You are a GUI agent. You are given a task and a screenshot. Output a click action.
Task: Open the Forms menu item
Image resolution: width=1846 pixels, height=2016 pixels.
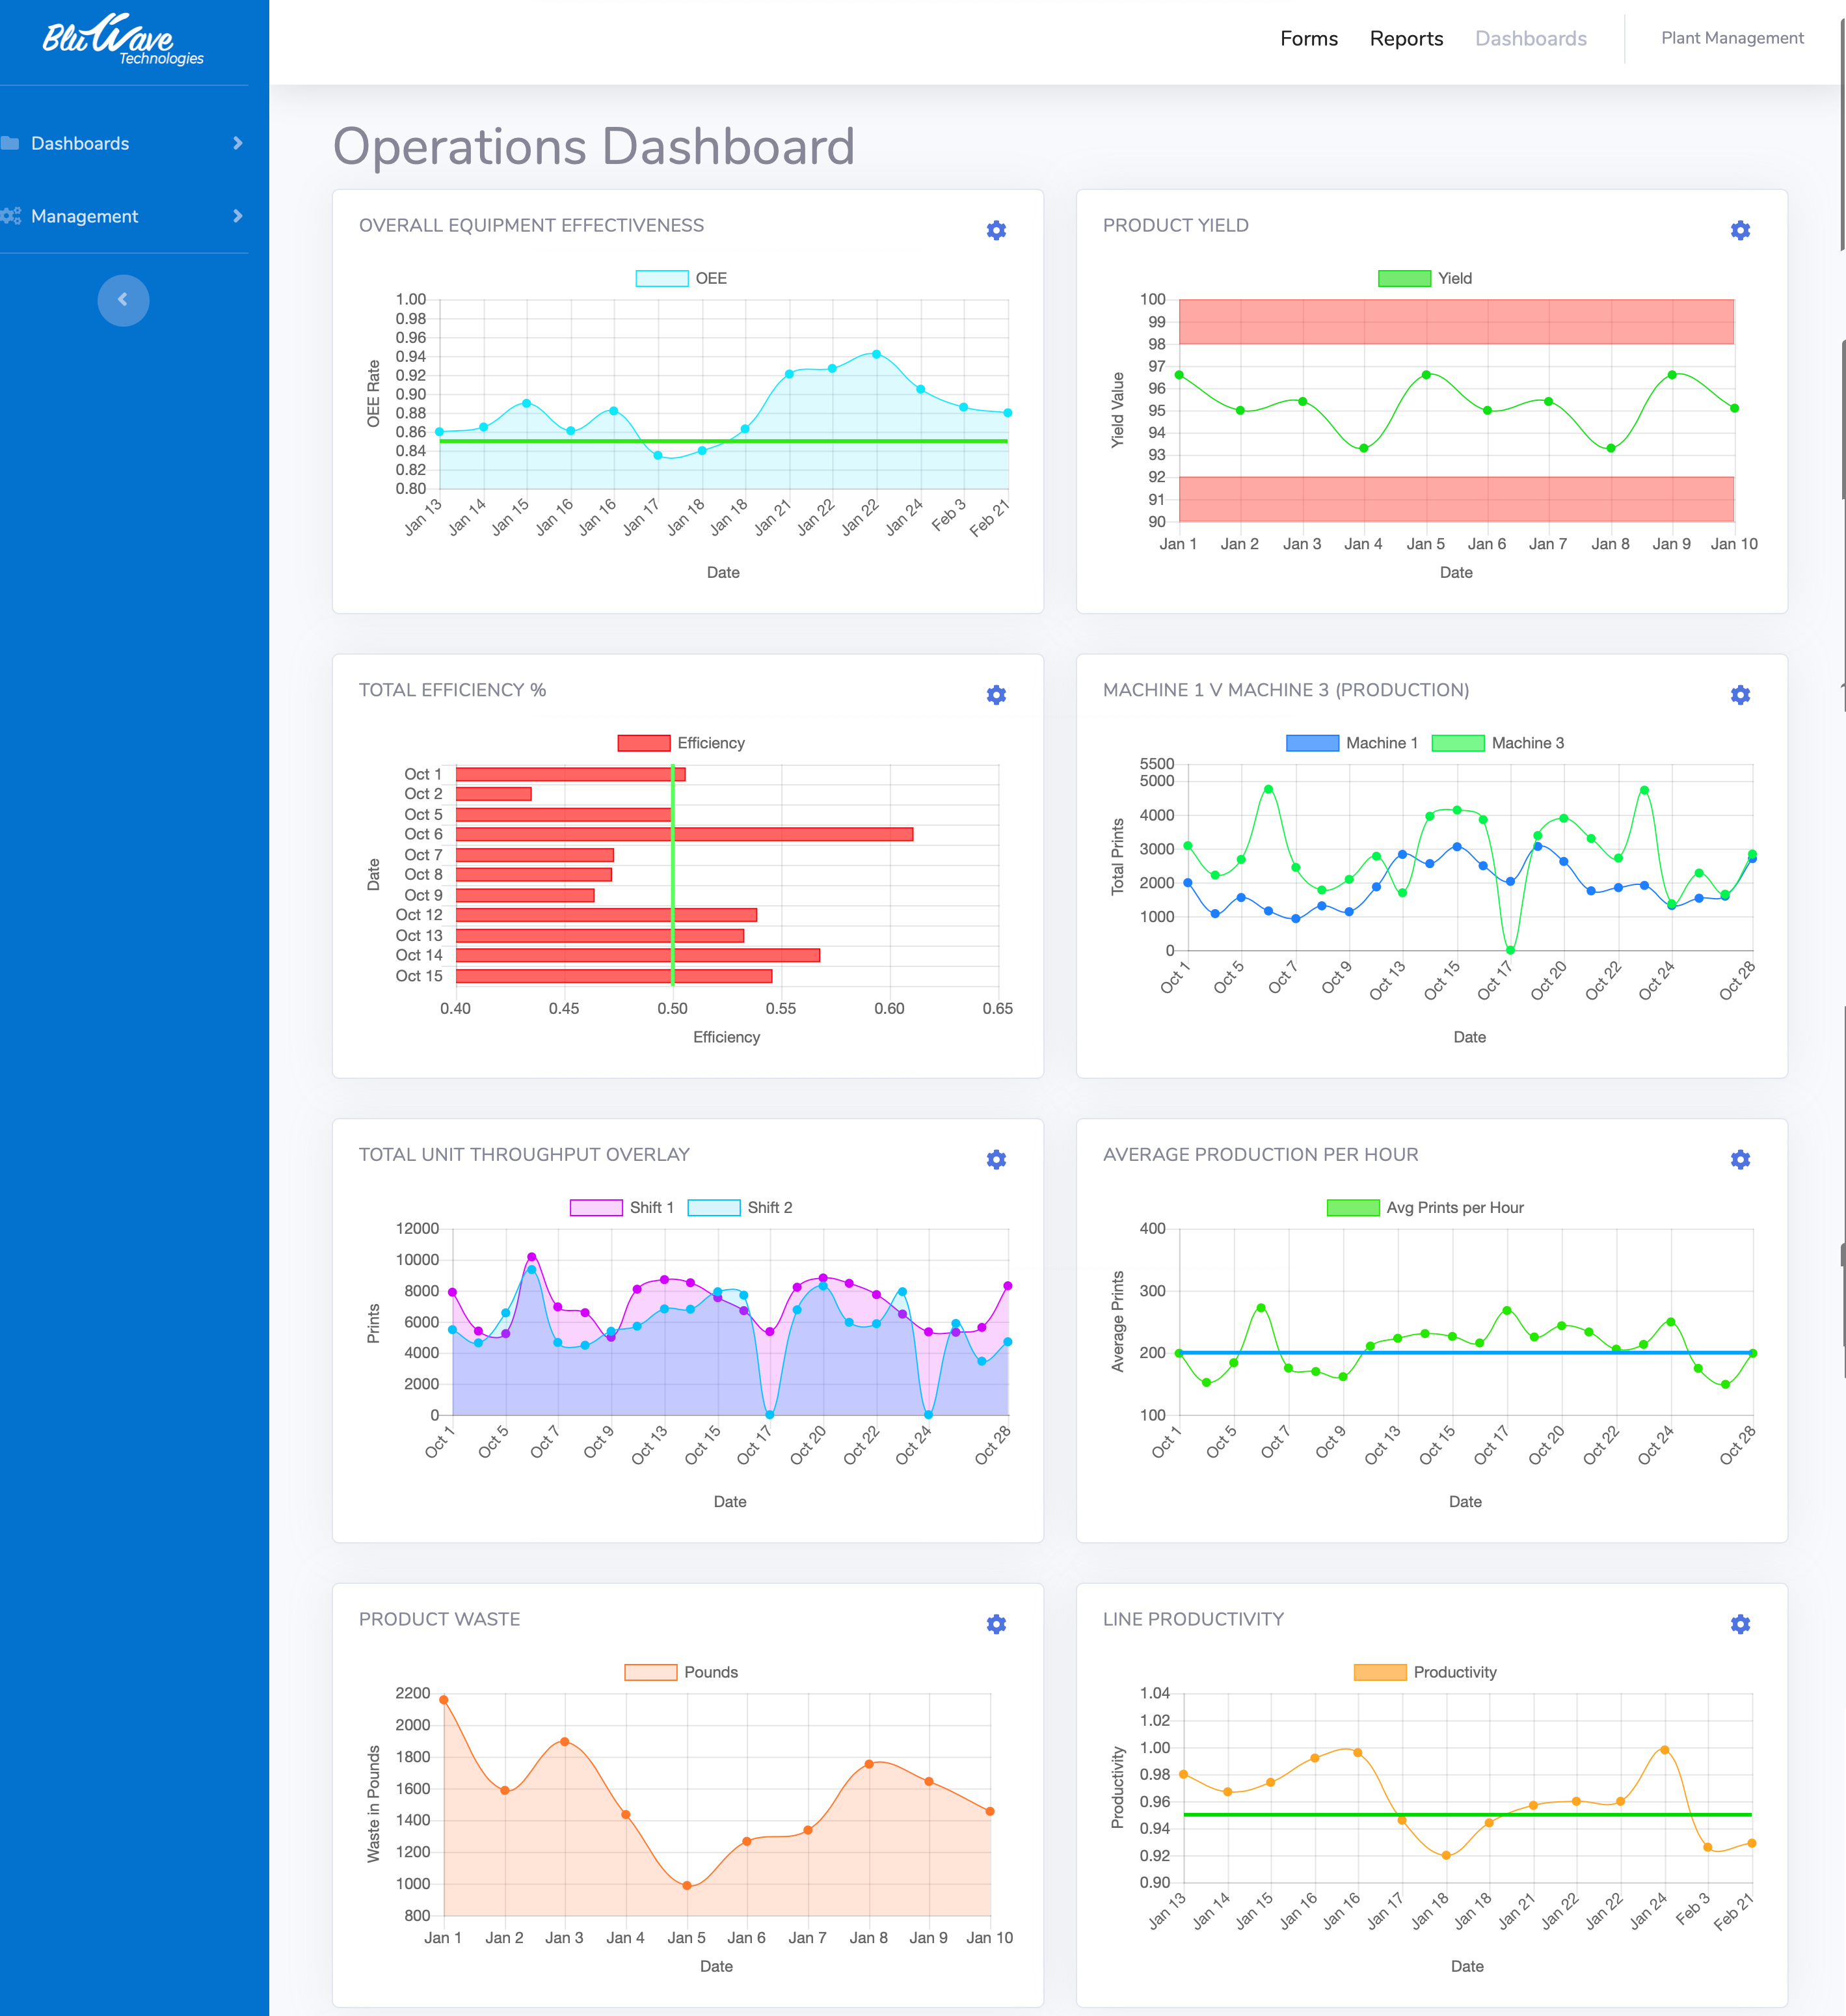pyautogui.click(x=1308, y=38)
